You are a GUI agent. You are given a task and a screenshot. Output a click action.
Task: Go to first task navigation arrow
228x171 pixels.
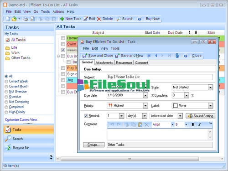(x=149, y=56)
